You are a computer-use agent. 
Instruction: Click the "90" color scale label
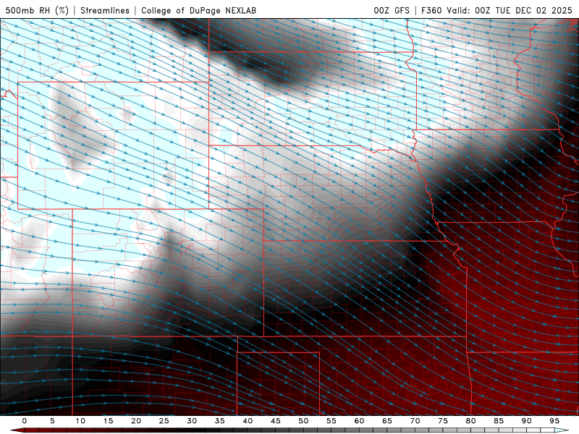[x=526, y=421]
